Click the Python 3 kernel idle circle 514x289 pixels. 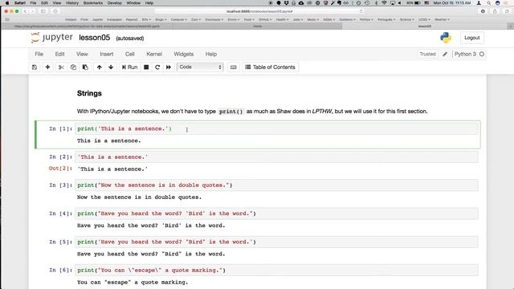point(482,54)
